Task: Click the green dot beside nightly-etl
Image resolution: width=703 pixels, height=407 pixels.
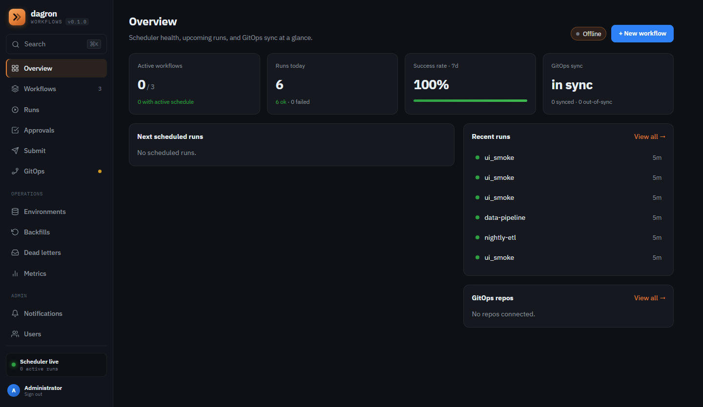Action: (477, 237)
